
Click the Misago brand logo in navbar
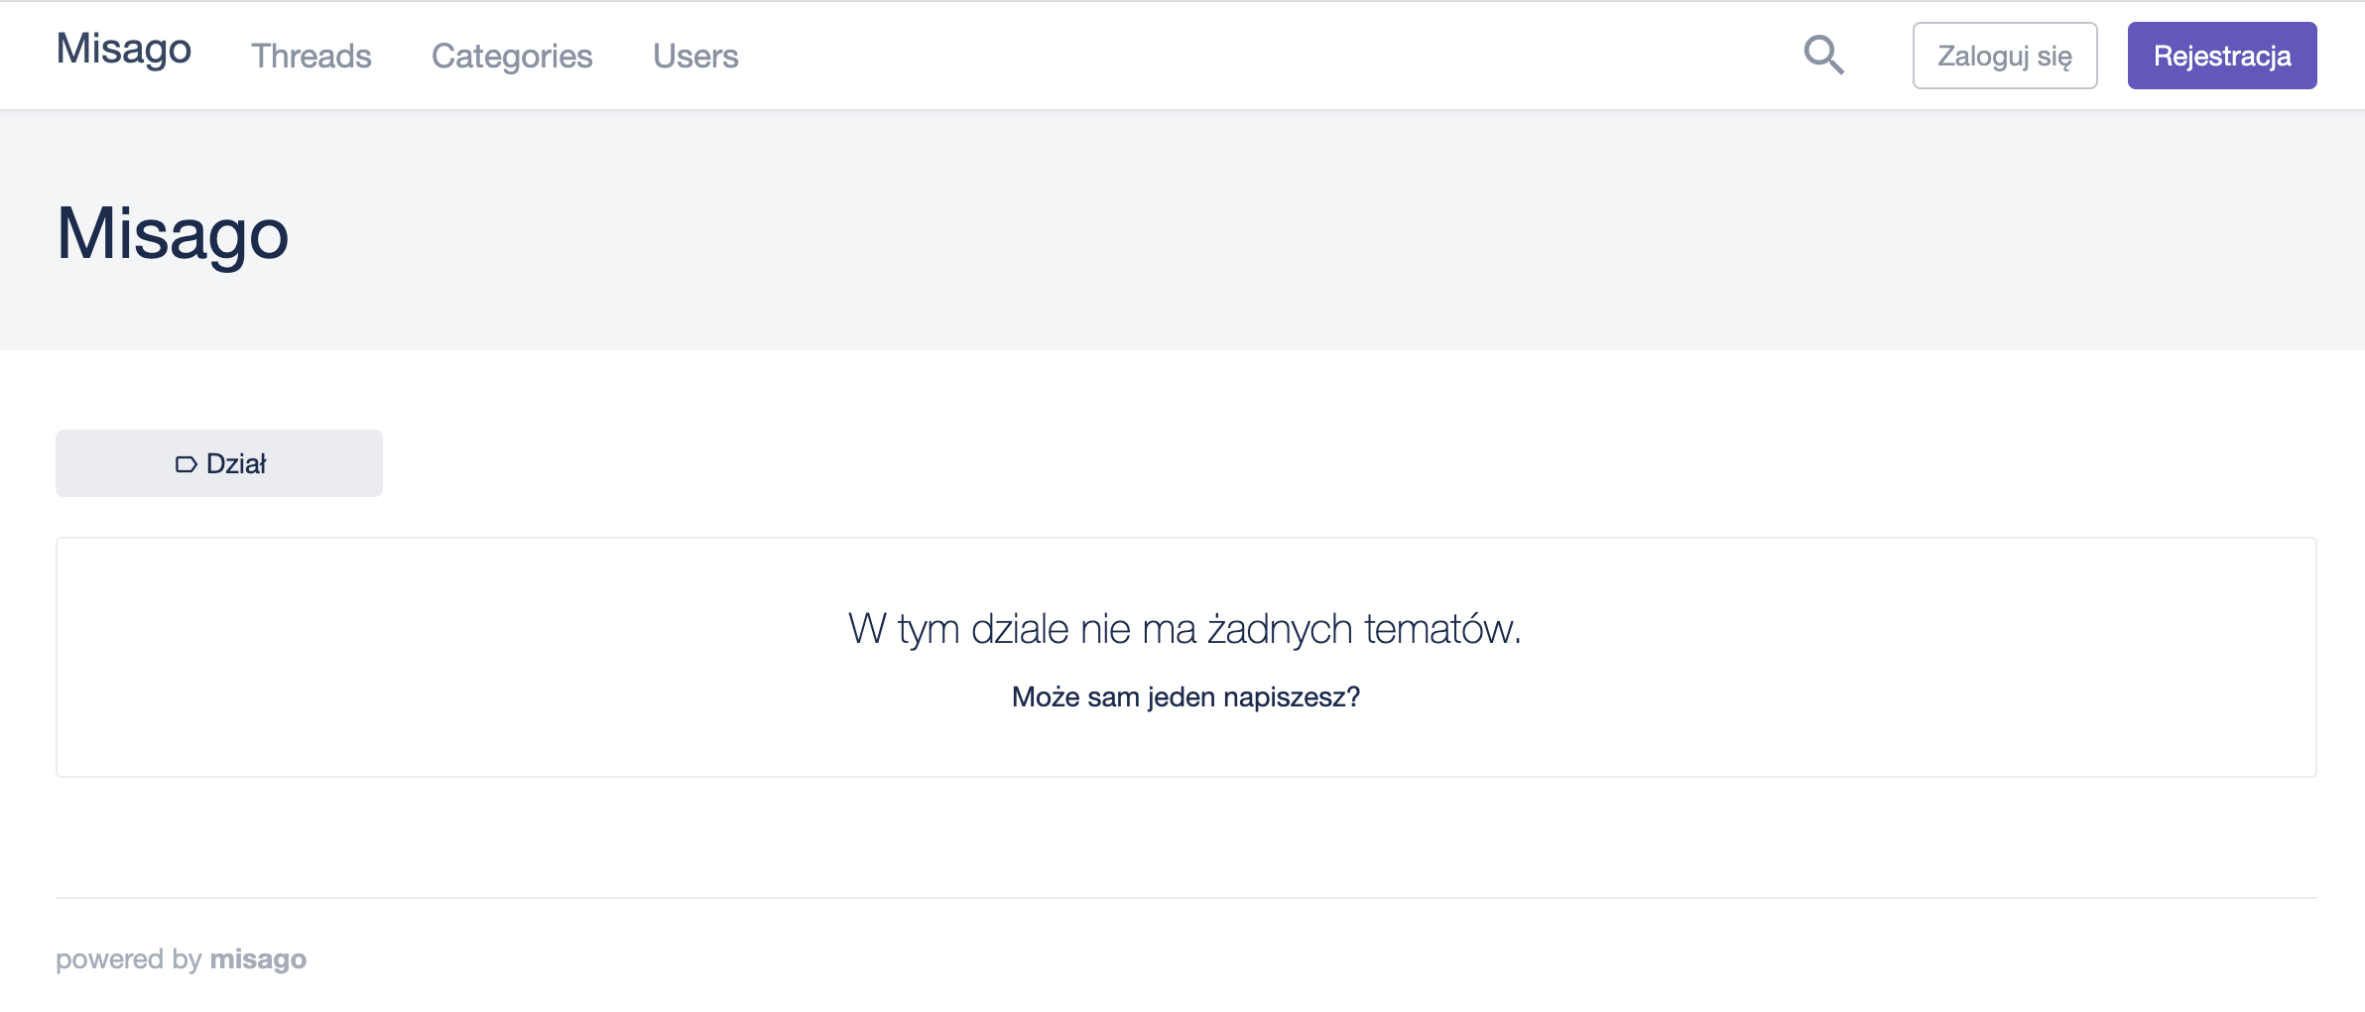pyautogui.click(x=124, y=49)
